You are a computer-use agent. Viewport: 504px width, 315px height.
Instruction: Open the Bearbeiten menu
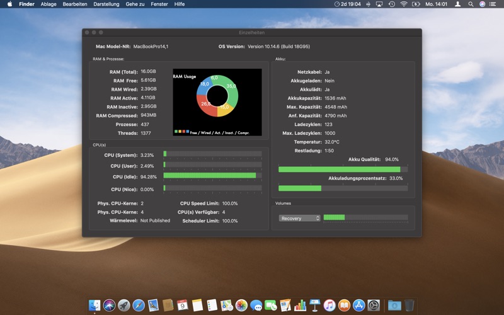tap(75, 4)
